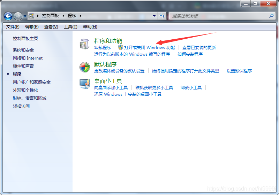Image resolution: width=279 pixels, height=195 pixels.
Task: Select 程序 category in sidebar
Action: [17, 74]
